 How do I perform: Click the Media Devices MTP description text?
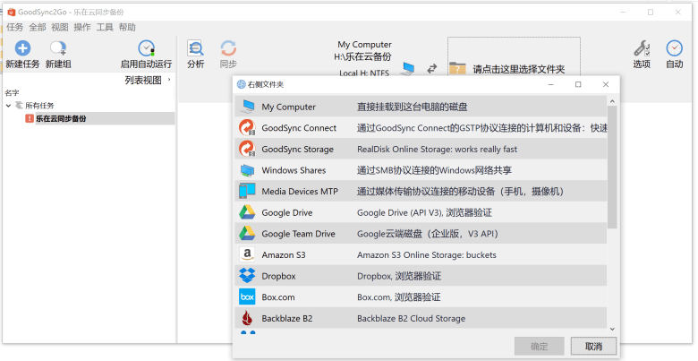[x=462, y=191]
